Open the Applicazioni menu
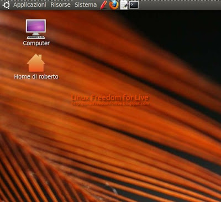The height and width of the screenshot is (202, 221). click(x=30, y=5)
